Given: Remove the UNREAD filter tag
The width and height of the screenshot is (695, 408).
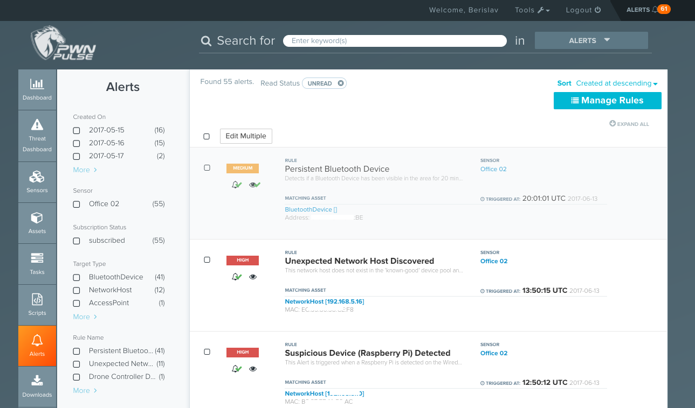Looking at the screenshot, I should [341, 83].
